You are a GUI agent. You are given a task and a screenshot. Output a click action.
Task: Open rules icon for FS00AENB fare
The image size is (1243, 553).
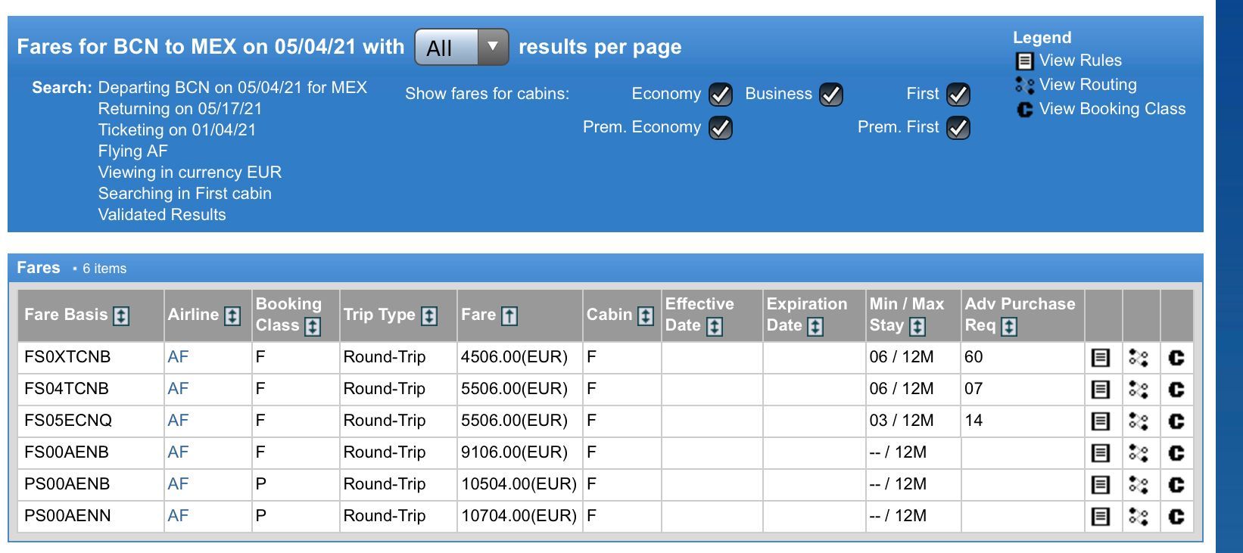tap(1100, 453)
